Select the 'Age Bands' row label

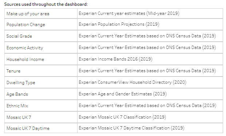point(41,94)
